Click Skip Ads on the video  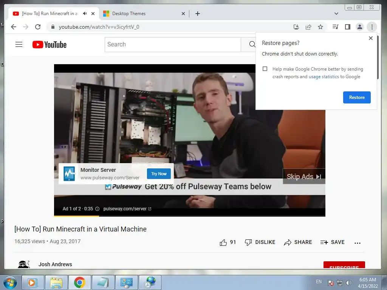(x=304, y=177)
